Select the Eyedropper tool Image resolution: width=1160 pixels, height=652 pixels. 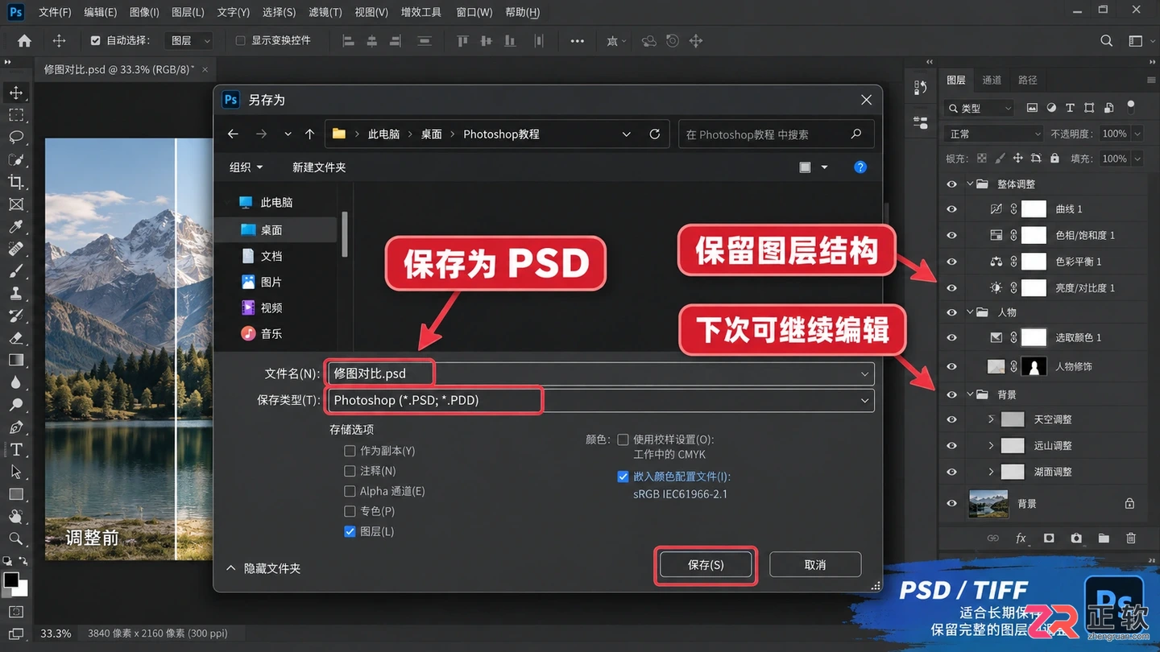coord(16,227)
